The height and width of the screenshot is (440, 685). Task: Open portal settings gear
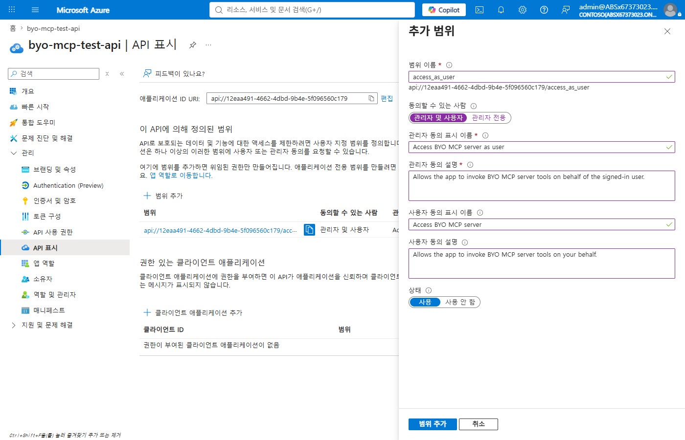(x=523, y=10)
